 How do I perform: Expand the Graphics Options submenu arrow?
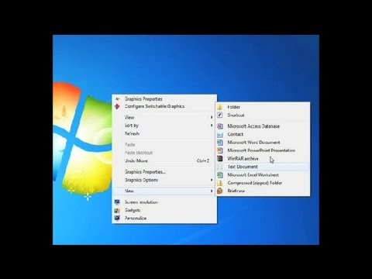[x=212, y=180]
